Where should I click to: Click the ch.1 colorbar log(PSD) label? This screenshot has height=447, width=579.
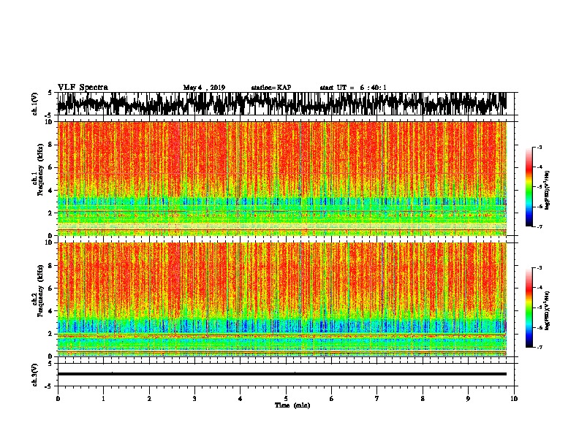coord(547,190)
